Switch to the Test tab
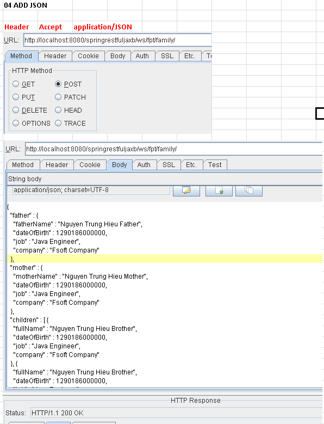 215,165
